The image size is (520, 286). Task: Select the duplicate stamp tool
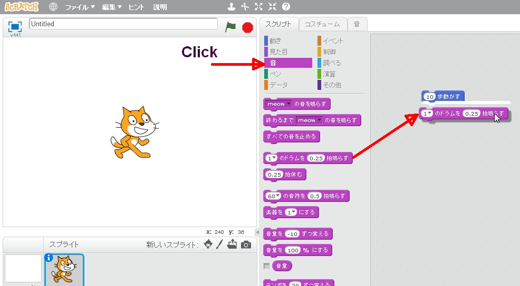click(232, 7)
